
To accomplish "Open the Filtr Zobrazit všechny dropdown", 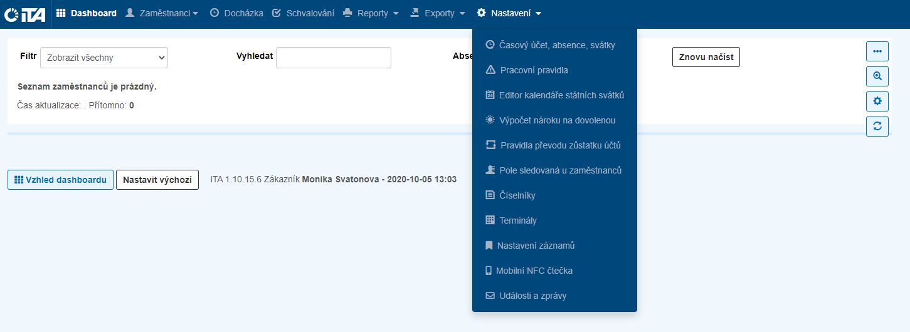I will (104, 58).
